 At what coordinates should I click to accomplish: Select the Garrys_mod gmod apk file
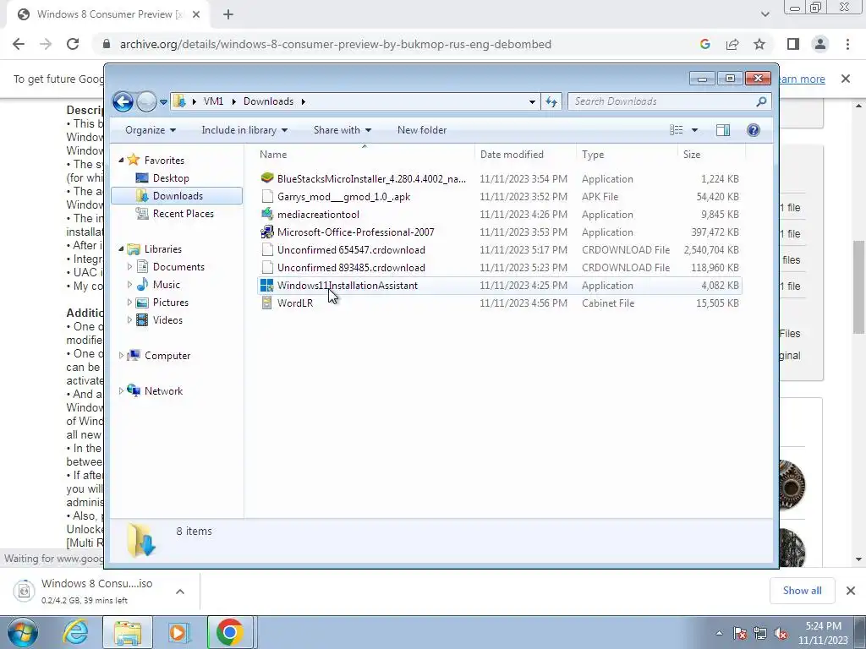point(343,196)
